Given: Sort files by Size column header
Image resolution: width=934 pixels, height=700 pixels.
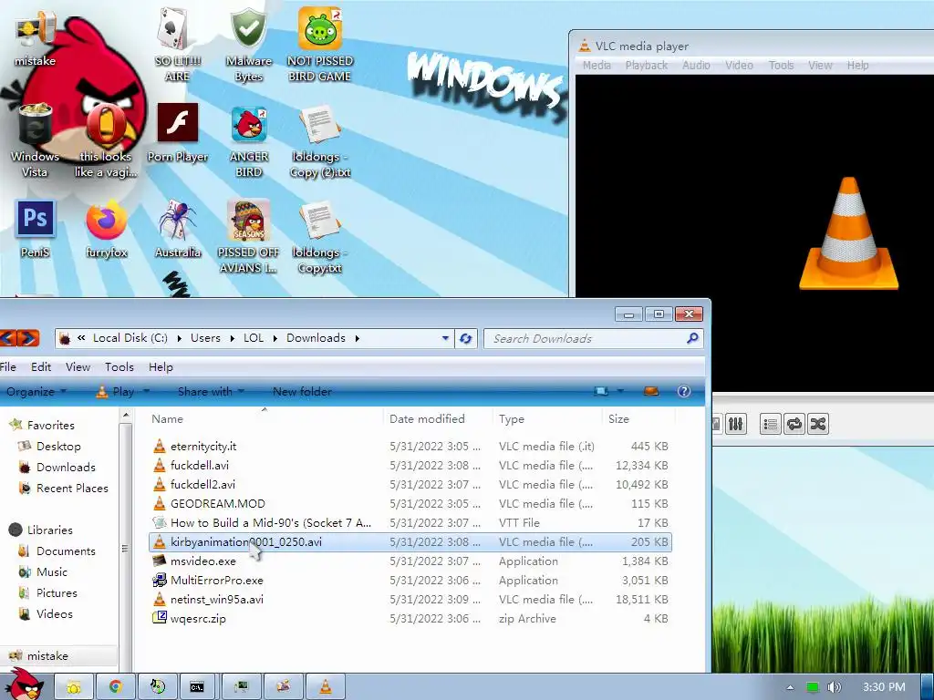Looking at the screenshot, I should [x=638, y=419].
